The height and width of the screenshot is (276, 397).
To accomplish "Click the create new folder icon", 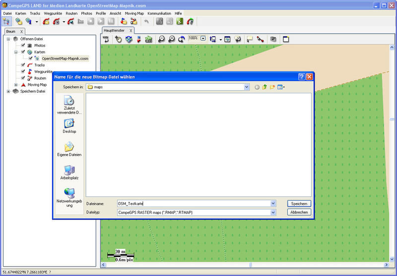I will (x=272, y=87).
